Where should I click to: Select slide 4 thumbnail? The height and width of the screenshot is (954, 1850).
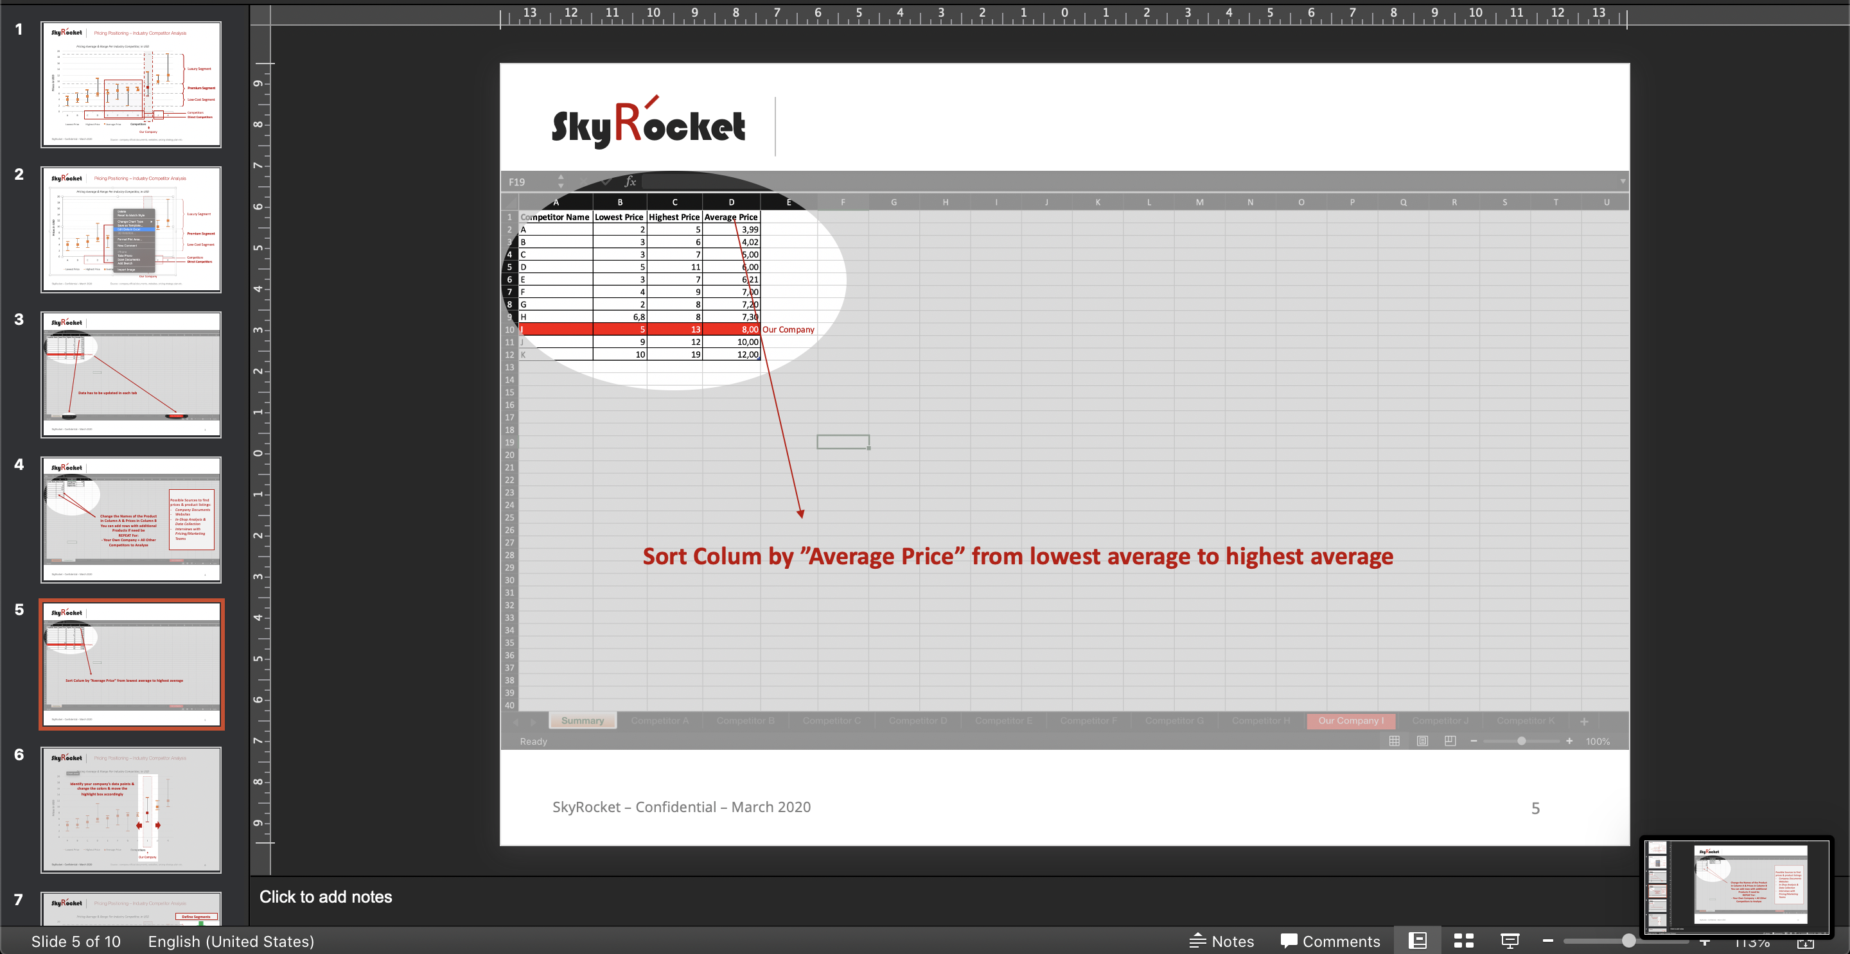(x=130, y=520)
